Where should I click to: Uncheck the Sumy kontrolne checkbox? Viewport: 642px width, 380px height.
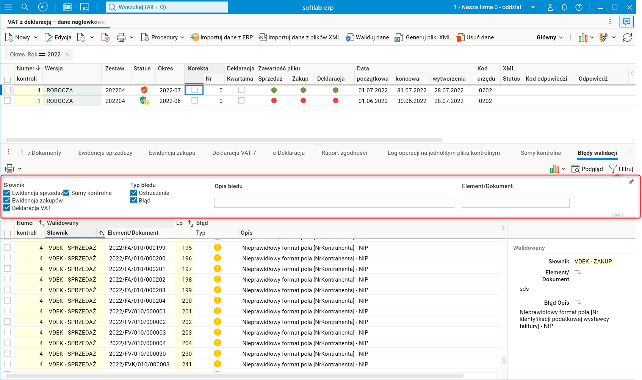click(67, 193)
